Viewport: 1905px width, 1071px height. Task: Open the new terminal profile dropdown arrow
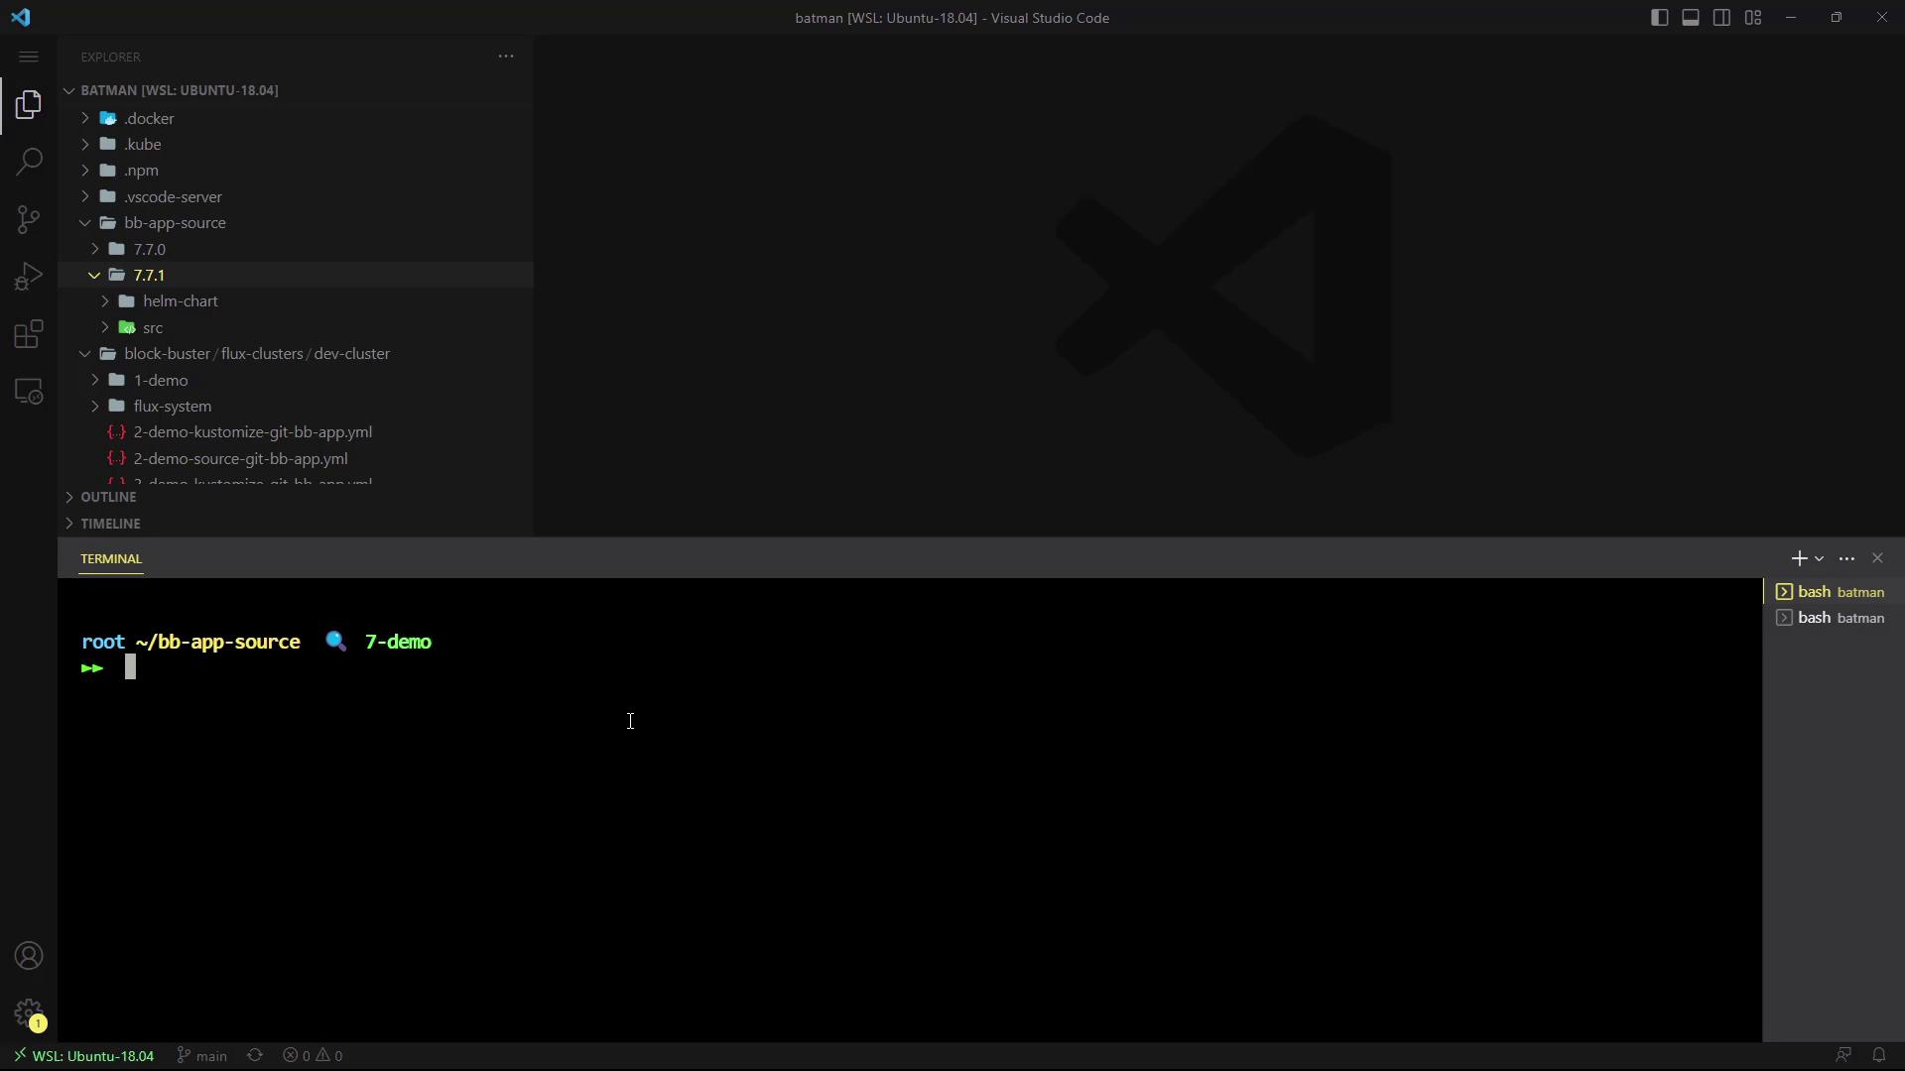tap(1820, 559)
